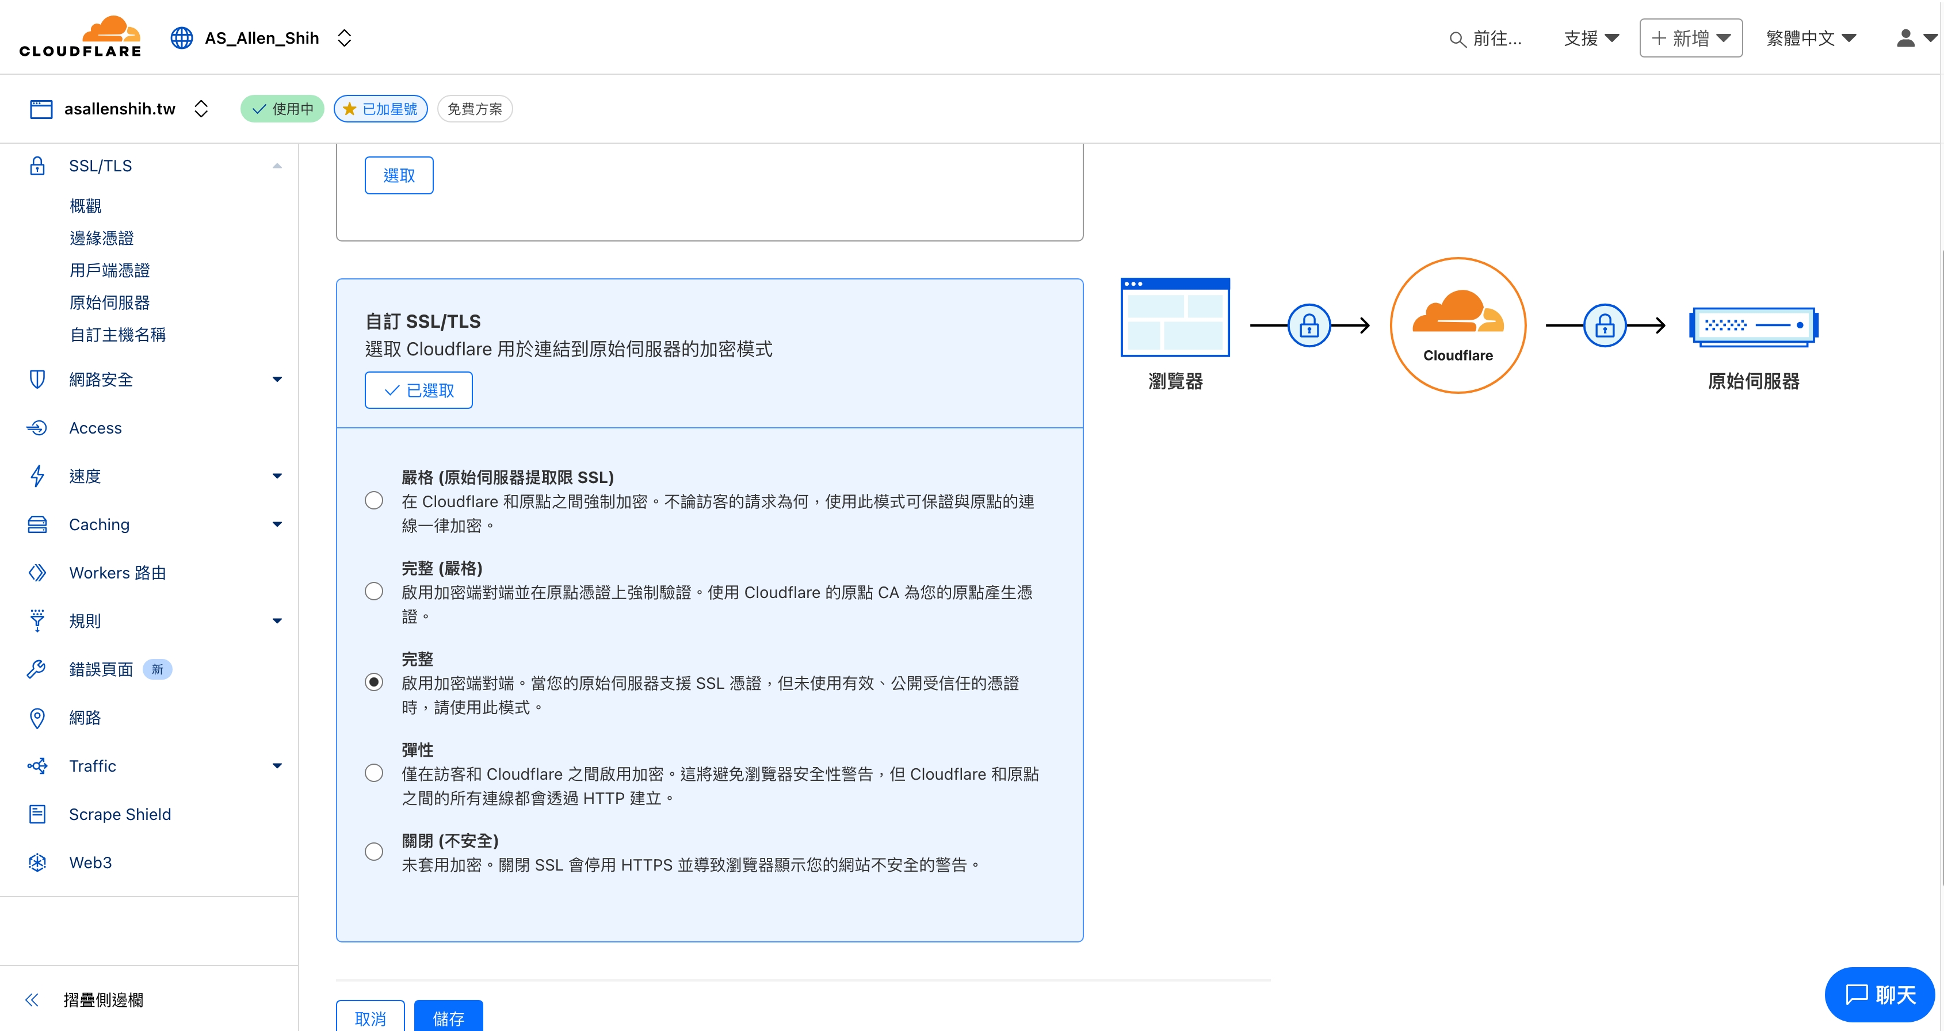This screenshot has height=1031, width=1944.
Task: Select the 完整 (嚴格) radio option
Action: (x=373, y=591)
